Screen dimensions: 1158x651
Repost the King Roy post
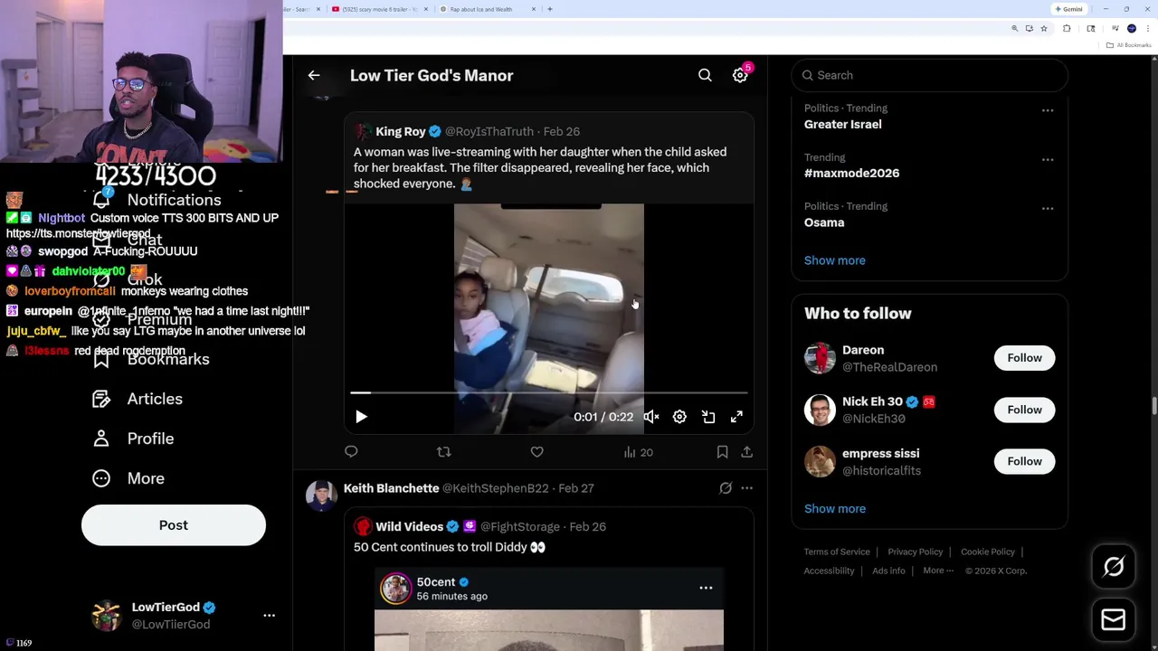click(x=443, y=452)
